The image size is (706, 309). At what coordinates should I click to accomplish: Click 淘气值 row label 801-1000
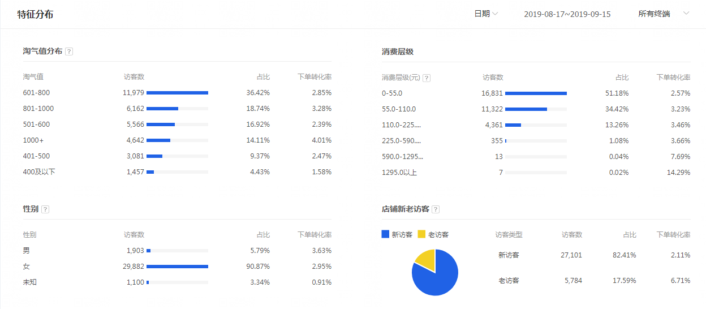(38, 109)
